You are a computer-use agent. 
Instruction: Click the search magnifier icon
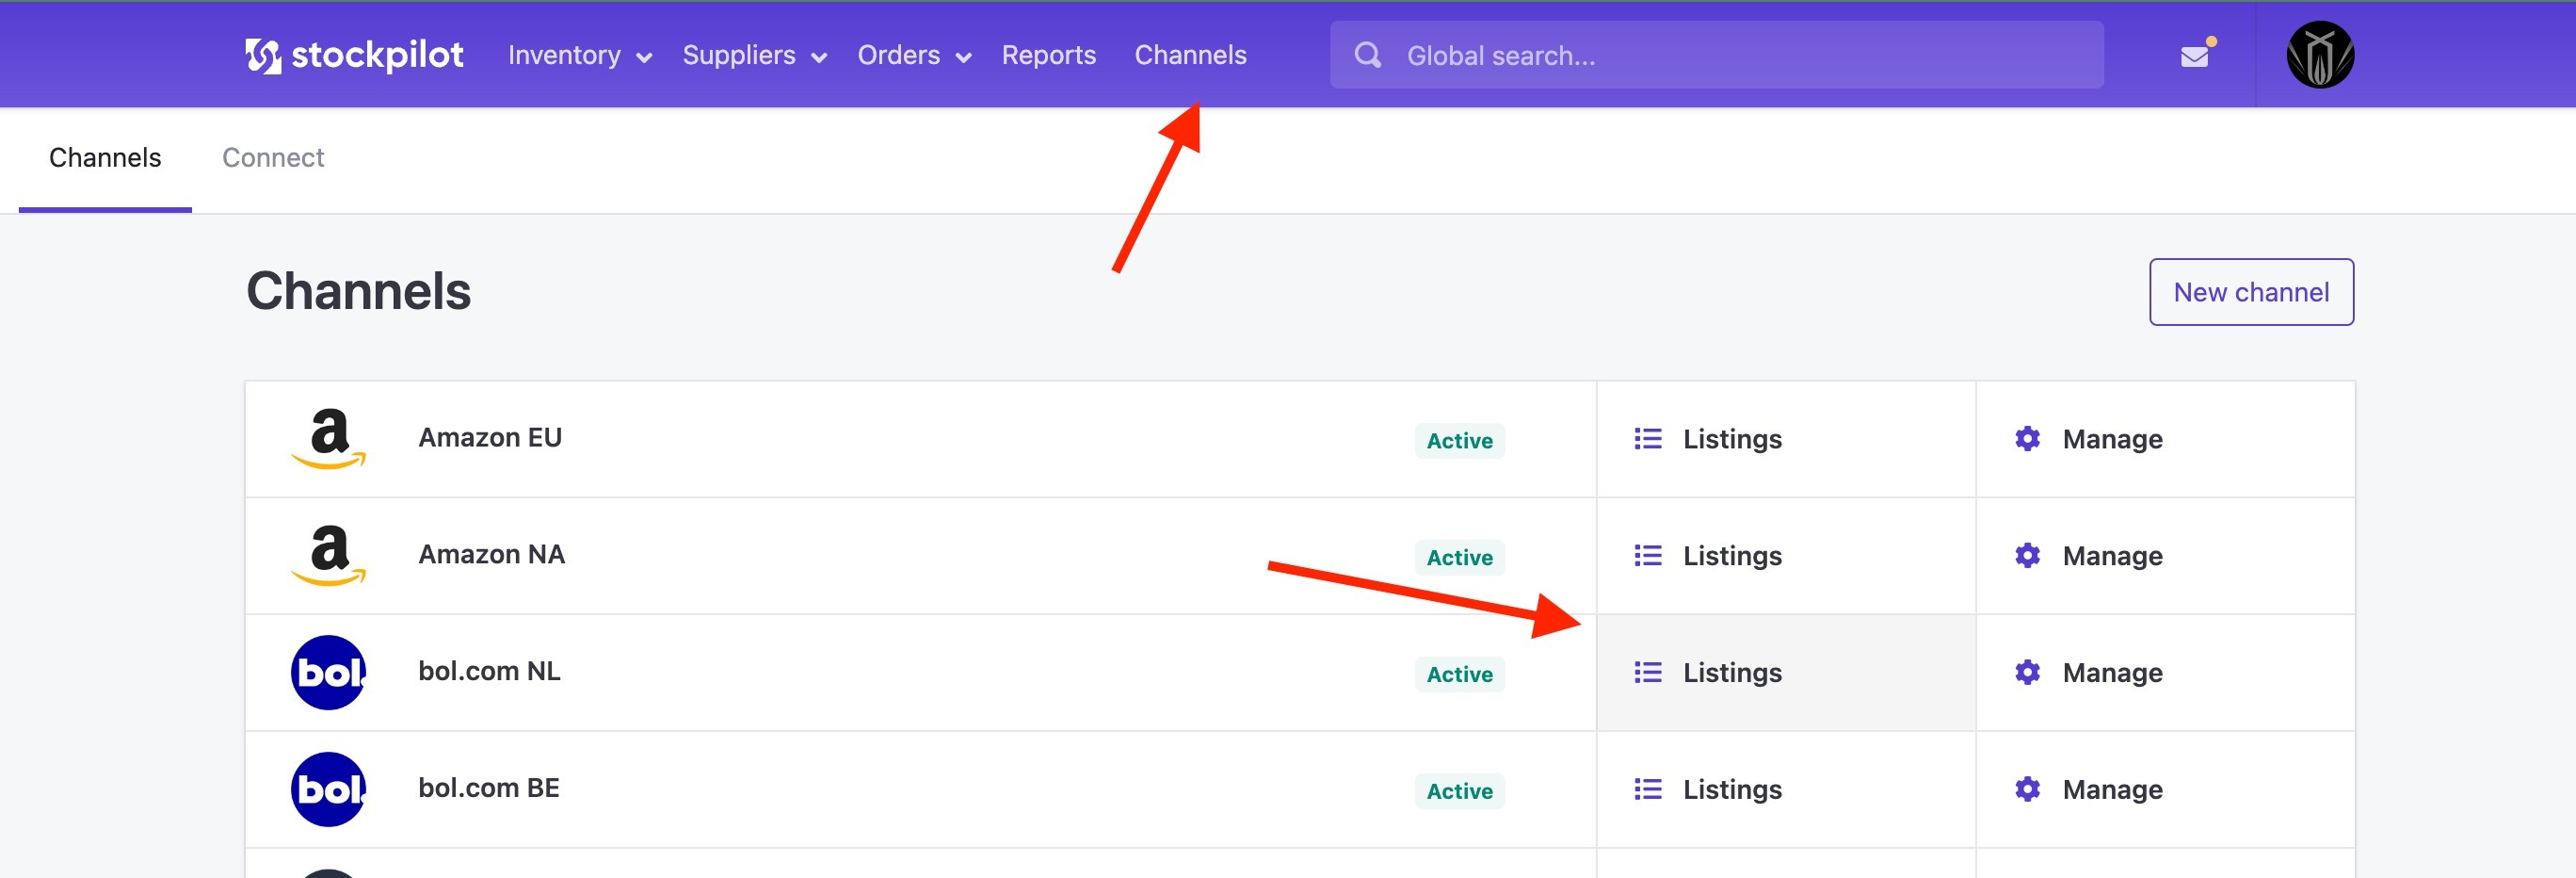coord(1367,55)
